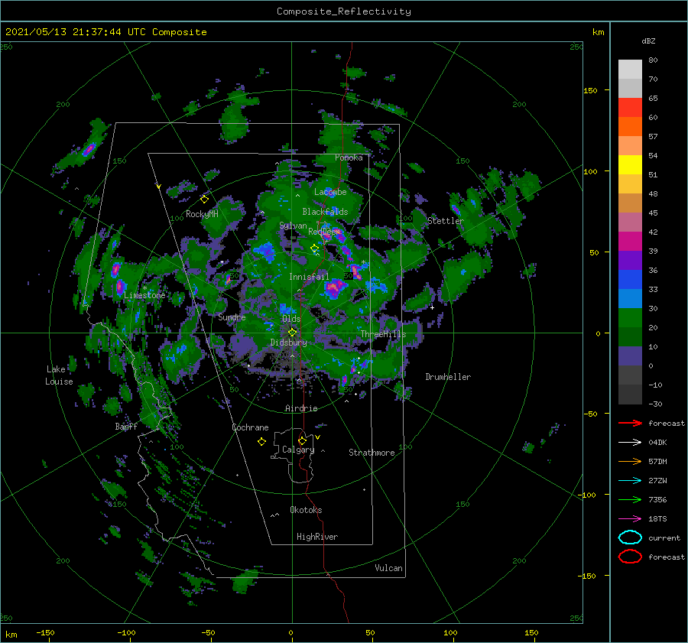Click the RockyMH label on the map
The width and height of the screenshot is (688, 643).
point(202,214)
